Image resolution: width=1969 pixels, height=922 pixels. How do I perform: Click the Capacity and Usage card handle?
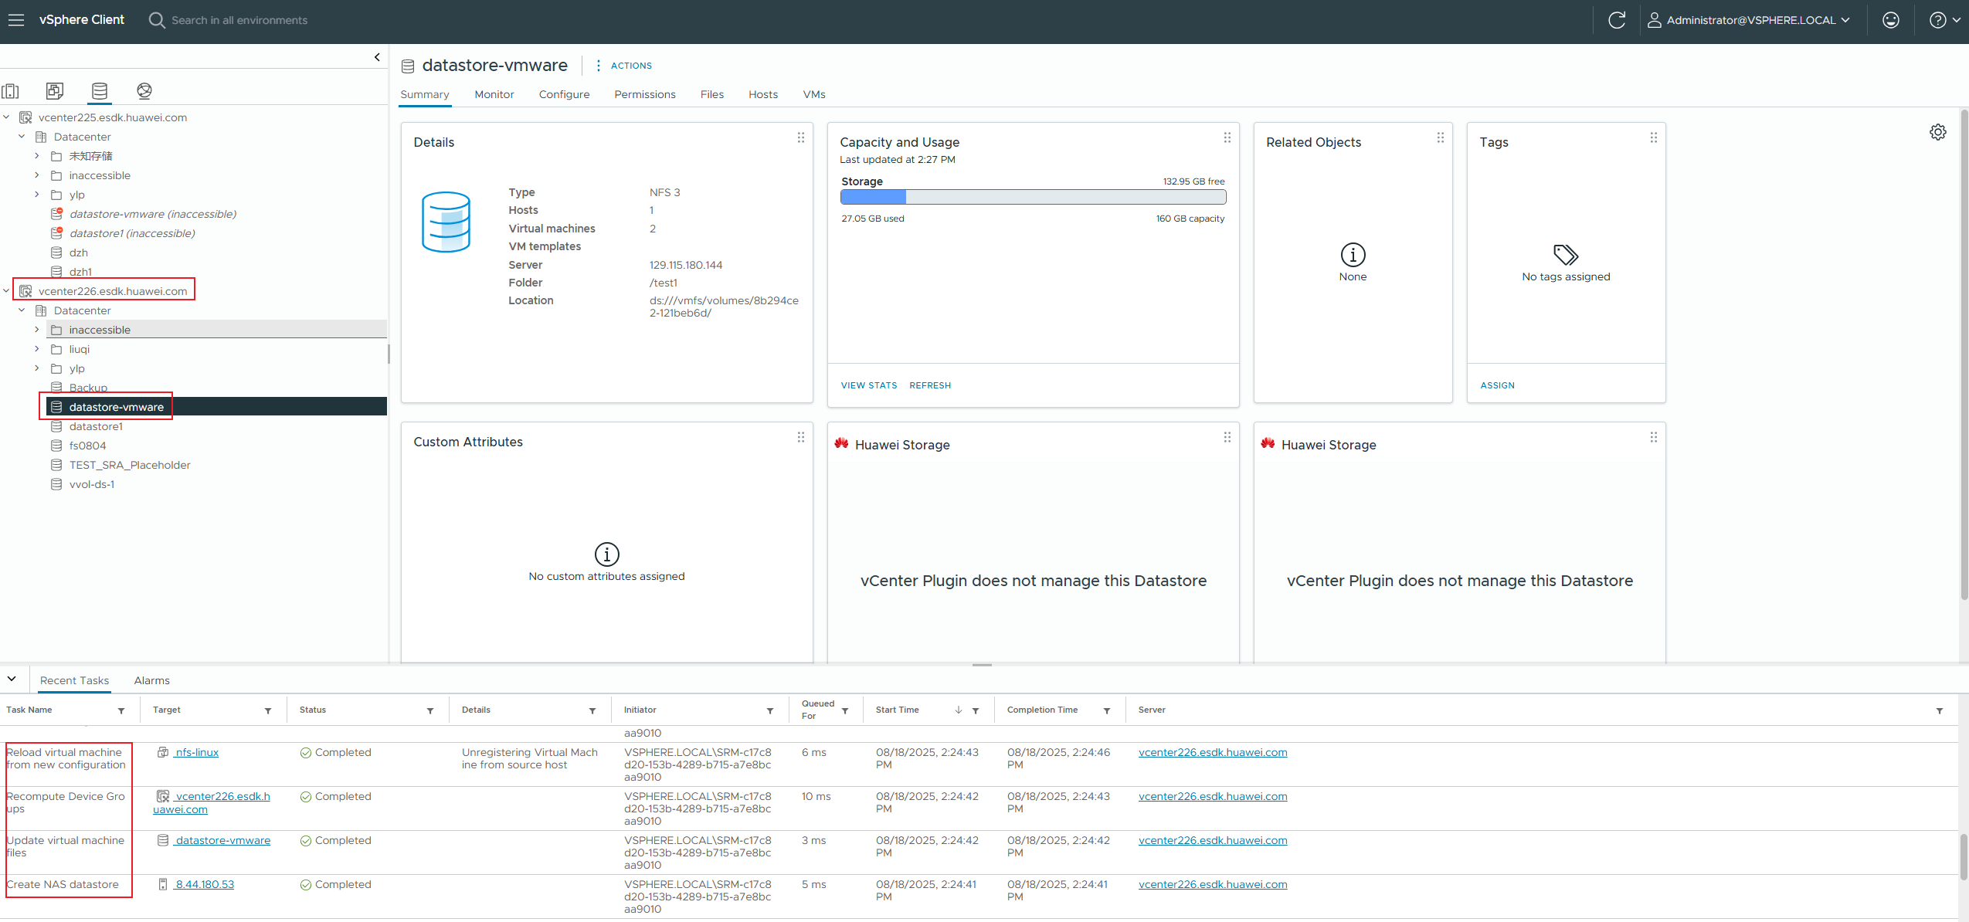1227,137
